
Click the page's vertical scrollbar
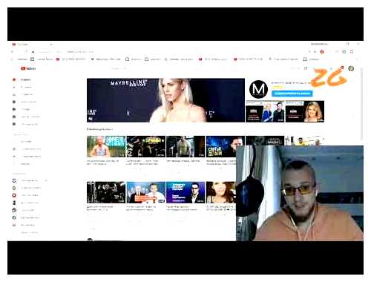[x=362, y=104]
